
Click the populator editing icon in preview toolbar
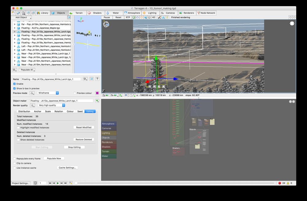click(163, 18)
